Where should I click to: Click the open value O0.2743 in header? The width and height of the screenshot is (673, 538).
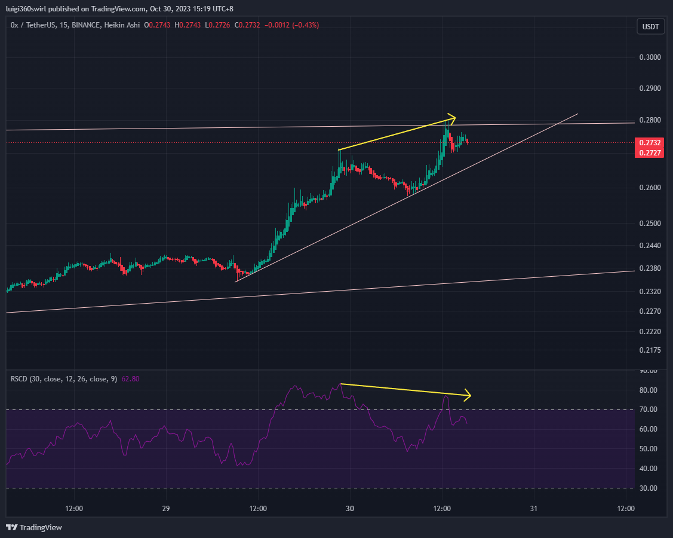(x=157, y=25)
